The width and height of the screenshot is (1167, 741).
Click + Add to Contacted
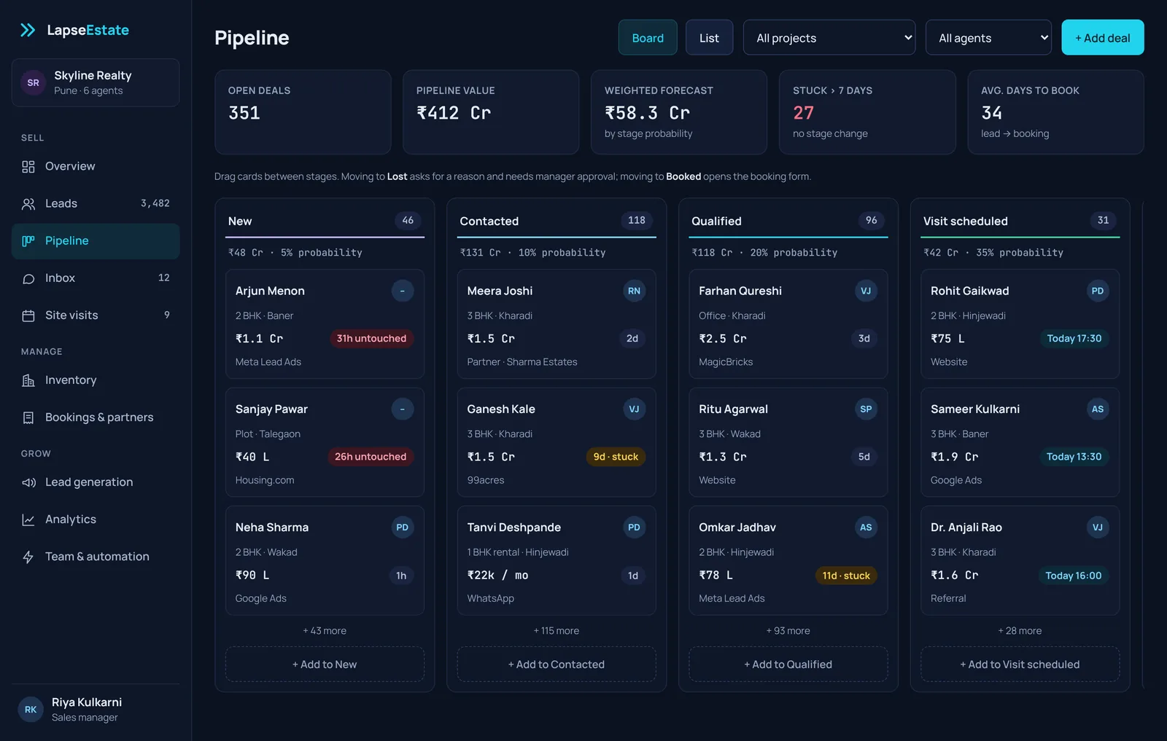(557, 664)
